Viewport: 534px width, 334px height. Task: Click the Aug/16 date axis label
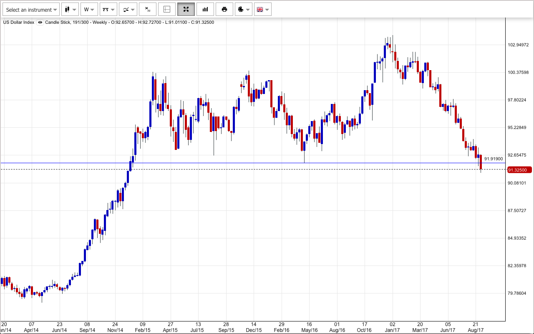click(x=337, y=330)
